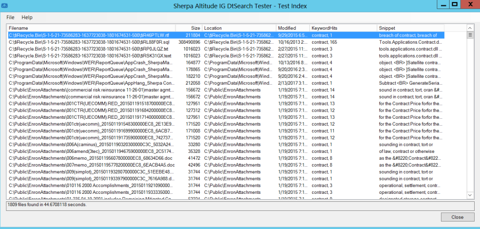This screenshot has height=229, width=480.
Task: Maximize the DtSearch Tester window
Action: coord(454,4)
